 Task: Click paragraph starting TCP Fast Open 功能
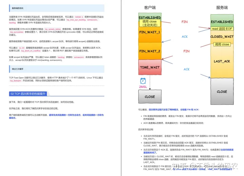click(56, 79)
